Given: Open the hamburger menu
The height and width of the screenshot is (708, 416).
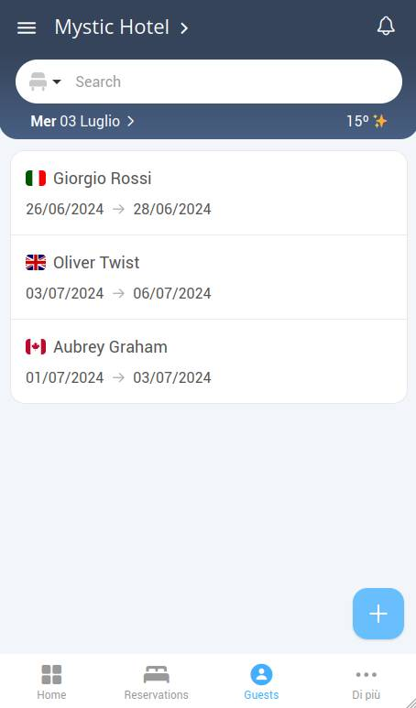Looking at the screenshot, I should 27,28.
